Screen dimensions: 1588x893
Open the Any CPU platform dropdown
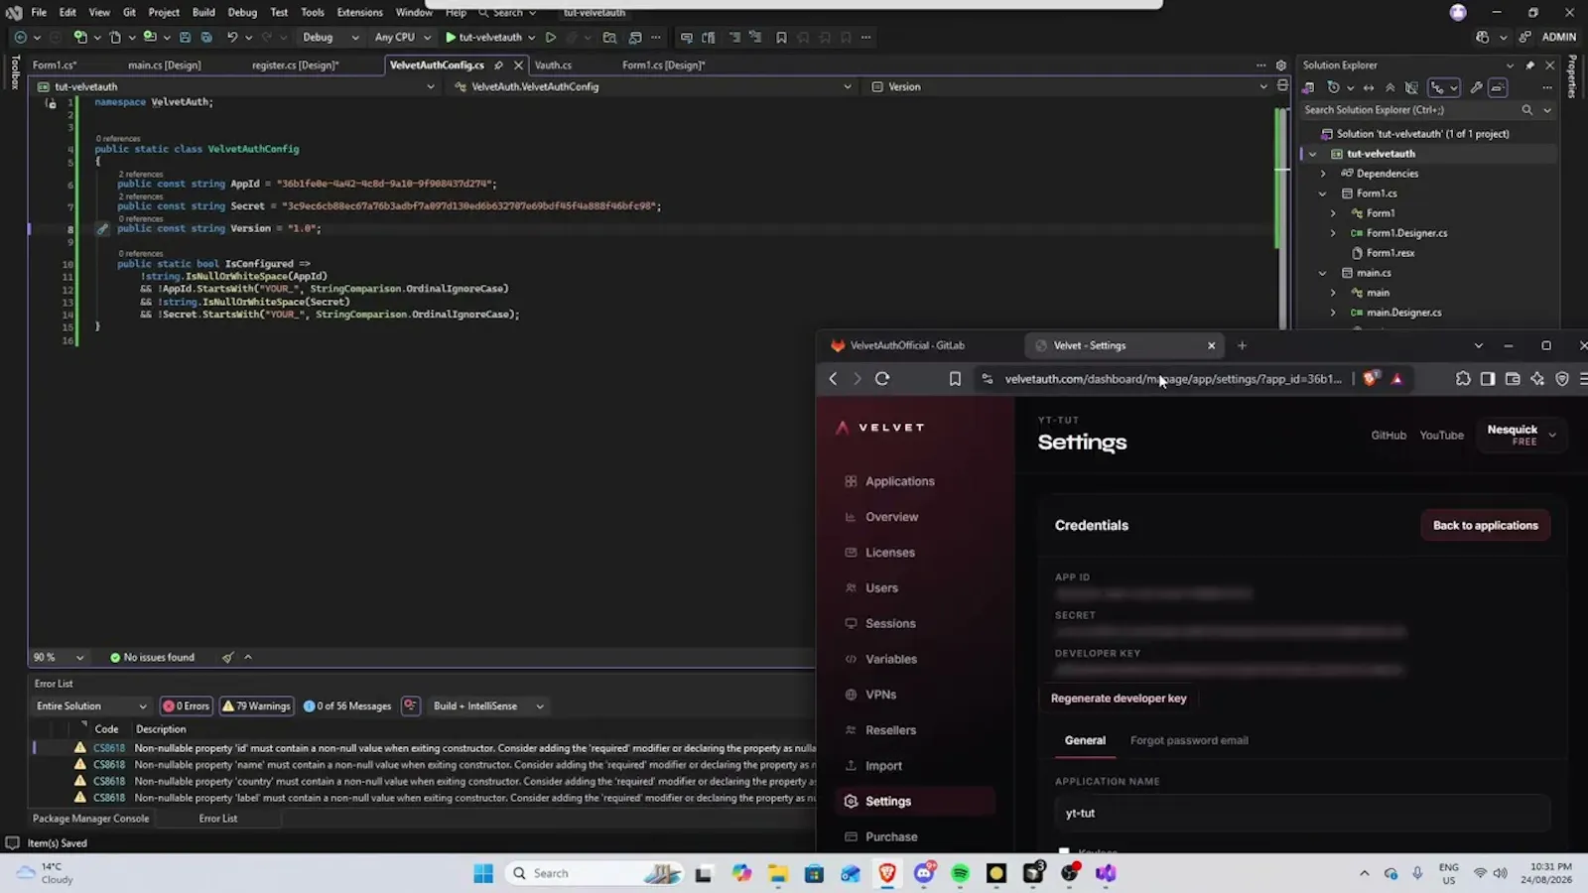pos(403,37)
